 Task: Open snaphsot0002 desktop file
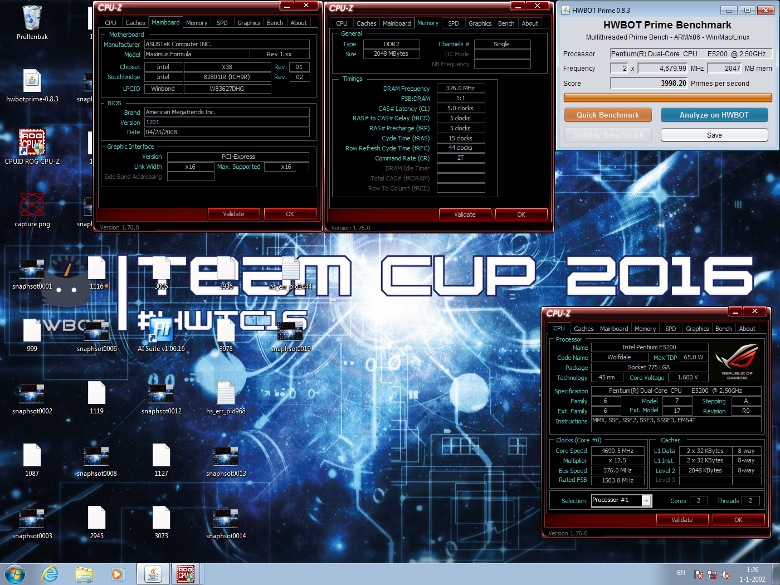[x=32, y=398]
